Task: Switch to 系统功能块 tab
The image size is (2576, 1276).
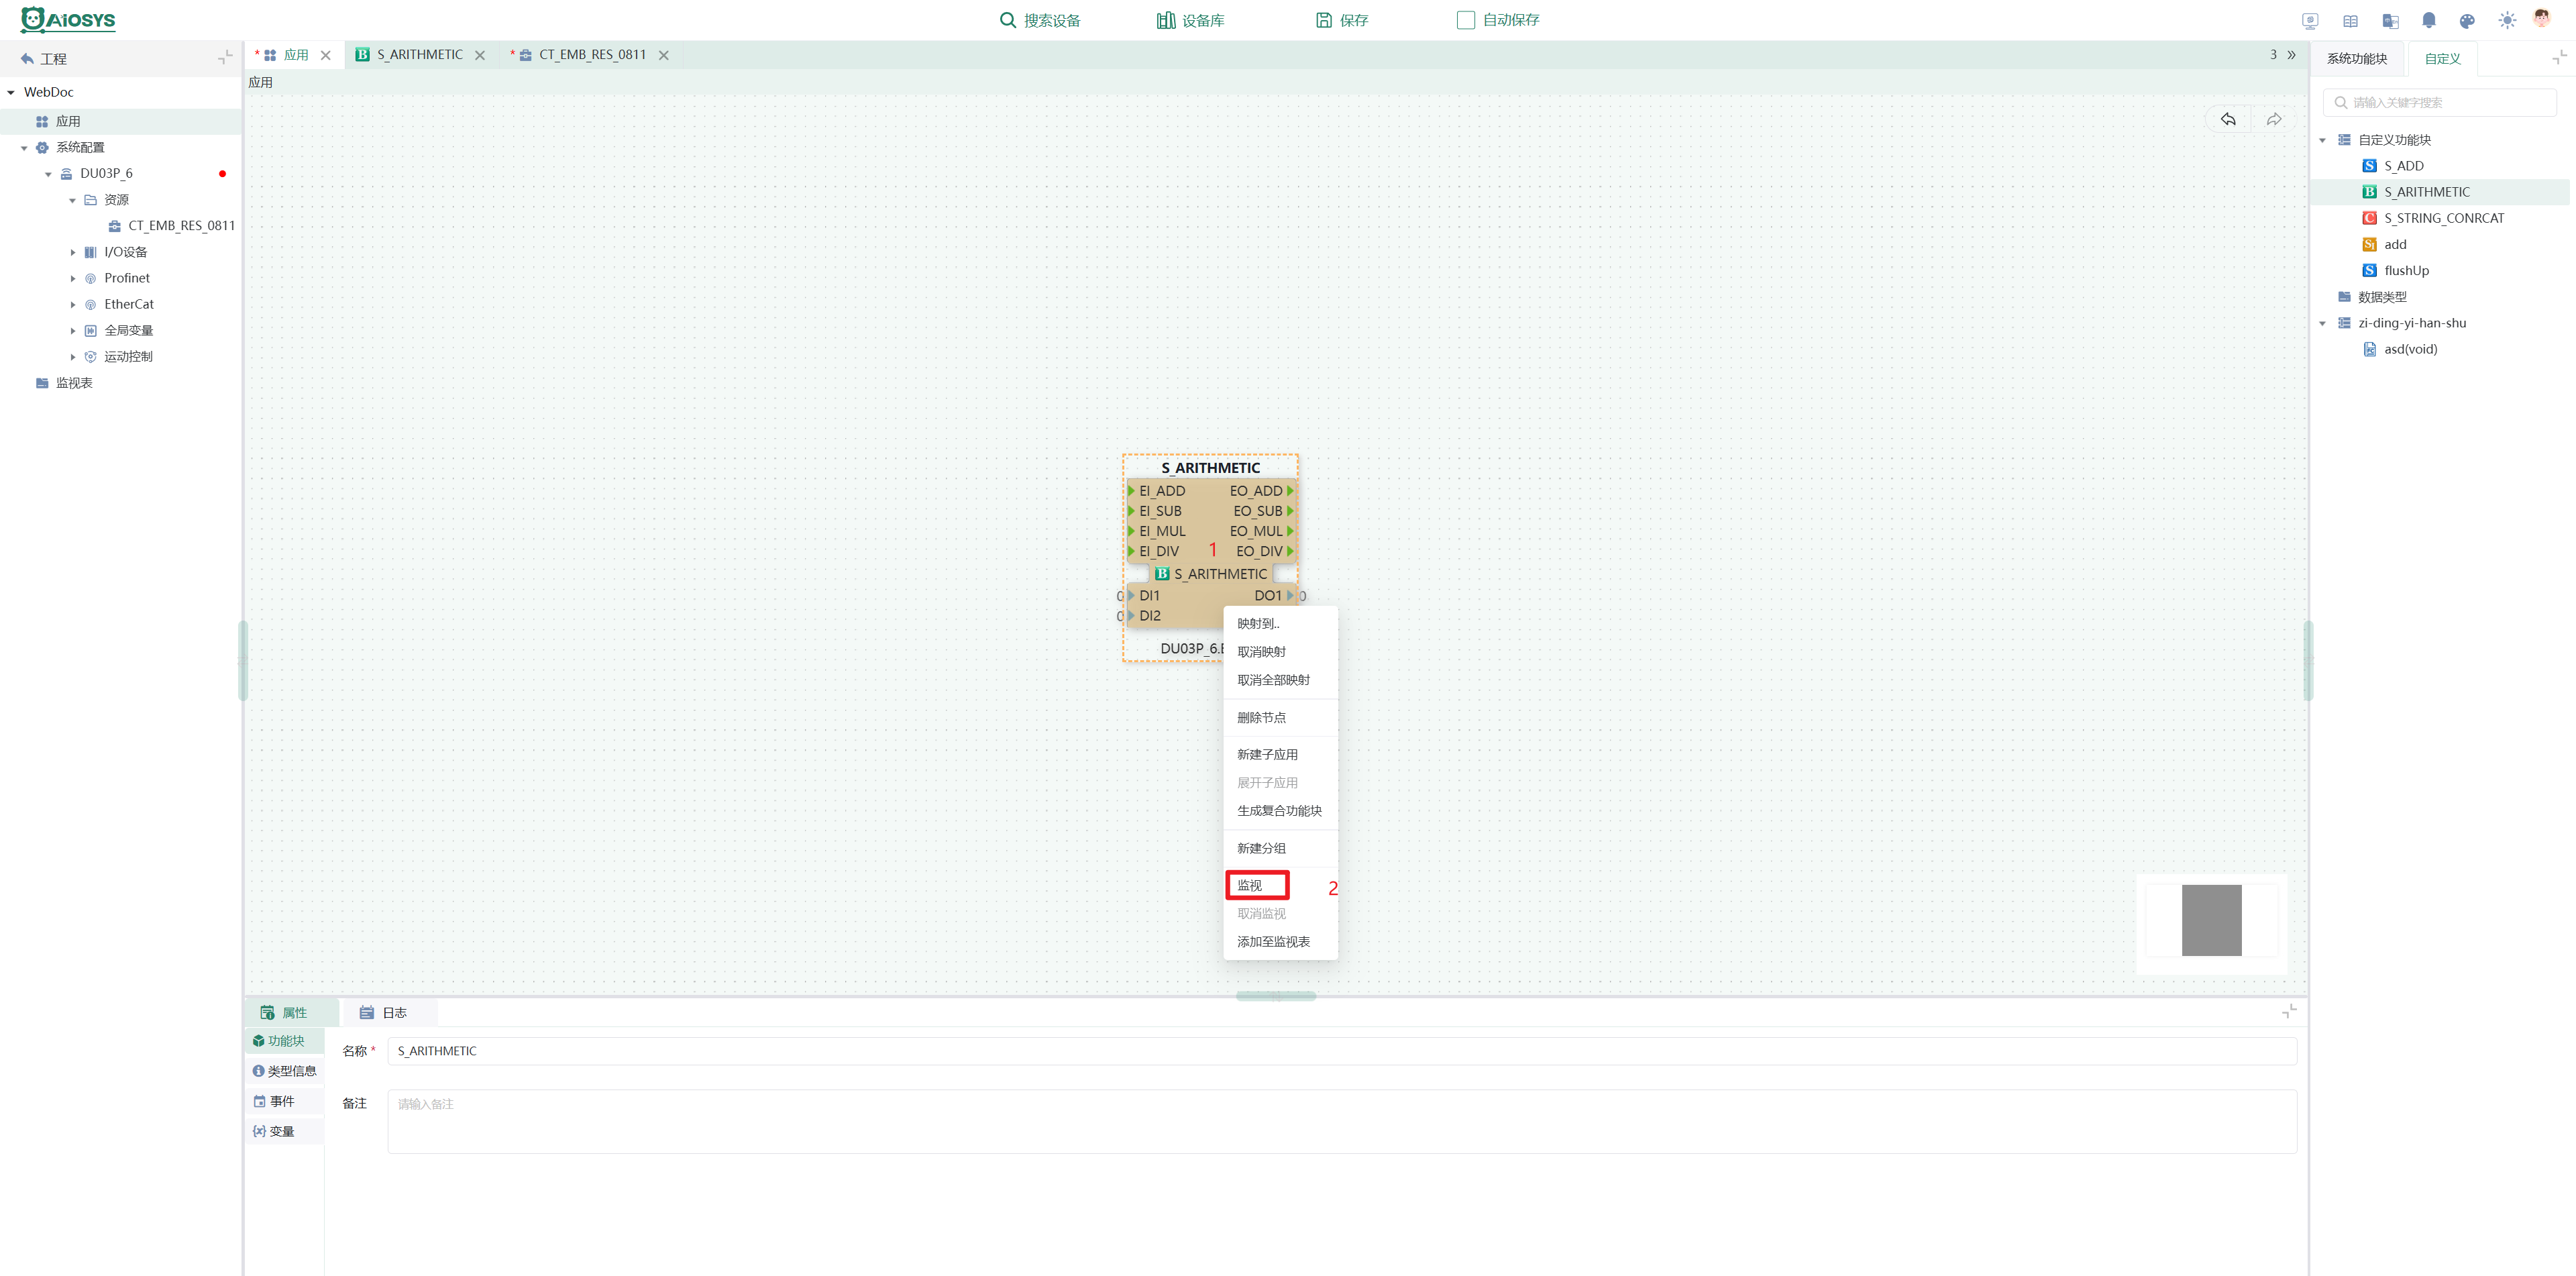Action: (x=2356, y=59)
